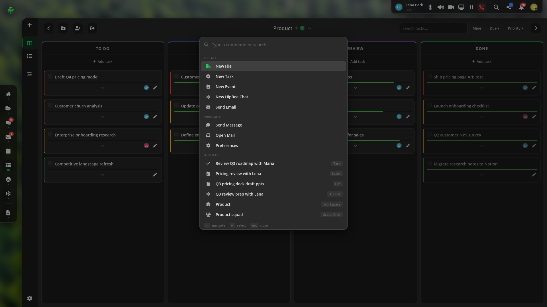The width and height of the screenshot is (547, 307).
Task: Click the next arrow at toolbar right
Action: [x=536, y=28]
